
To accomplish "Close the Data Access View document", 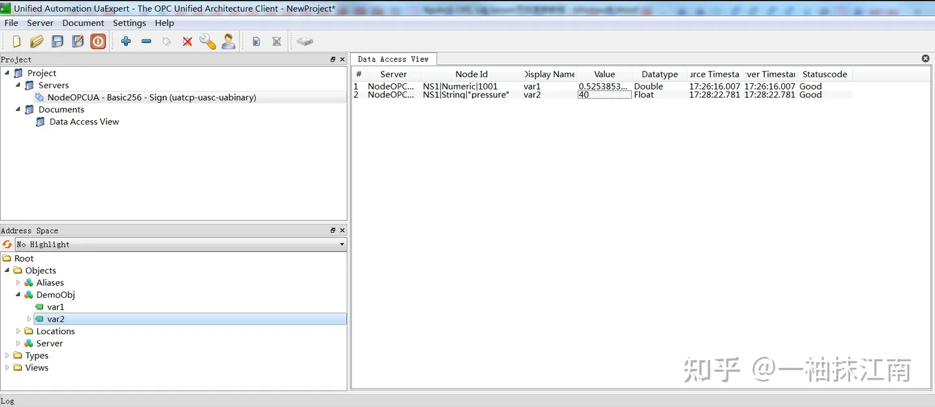I will (926, 58).
